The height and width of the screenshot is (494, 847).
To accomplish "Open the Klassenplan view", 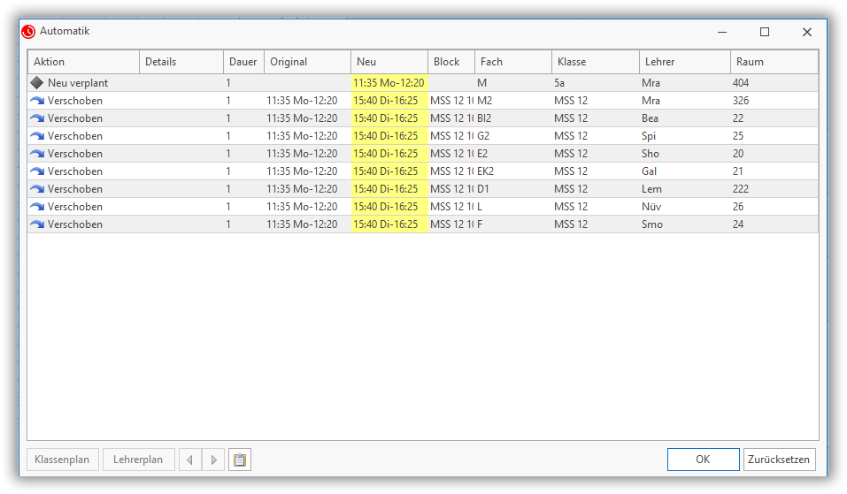I will coord(62,460).
